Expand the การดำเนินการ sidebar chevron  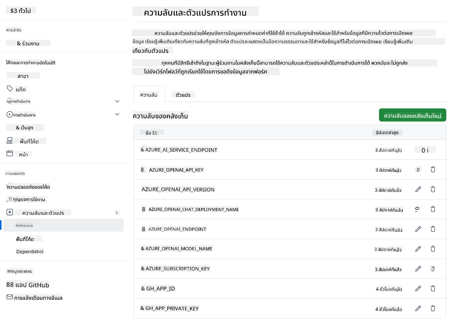click(117, 114)
